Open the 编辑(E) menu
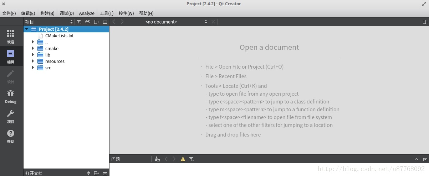This screenshot has height=176, width=429. point(28,13)
